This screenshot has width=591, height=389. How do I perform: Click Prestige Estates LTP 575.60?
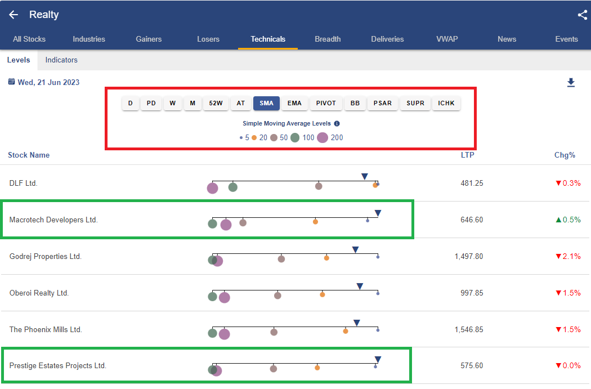tap(472, 365)
